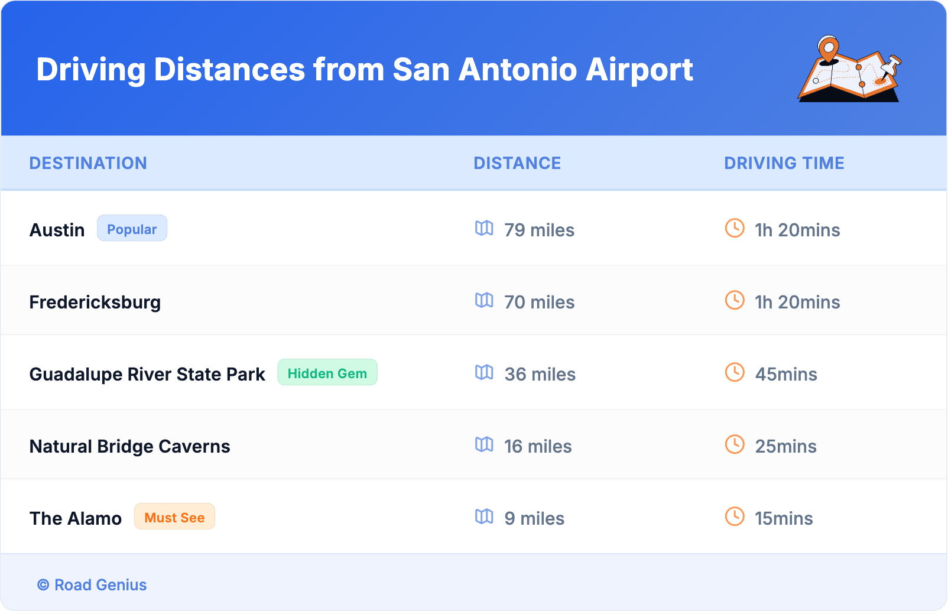Click the map with pin illustration in header
Image resolution: width=948 pixels, height=611 pixels.
(849, 70)
